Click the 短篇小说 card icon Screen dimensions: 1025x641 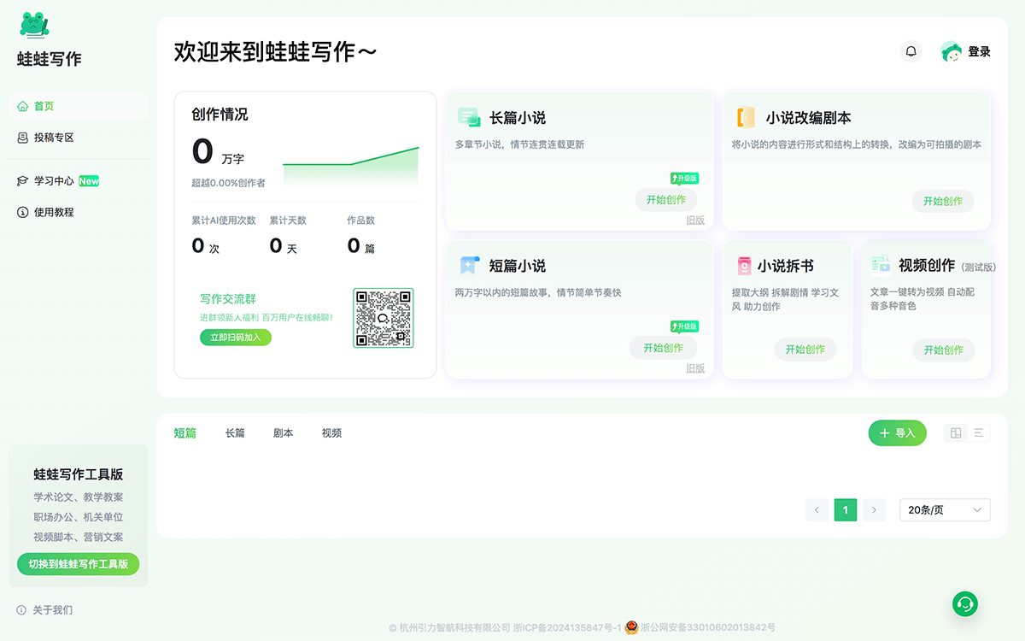469,266
